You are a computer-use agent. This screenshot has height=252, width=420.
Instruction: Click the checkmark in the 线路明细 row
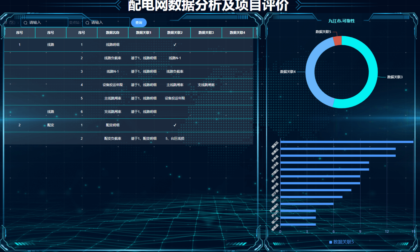[175, 45]
